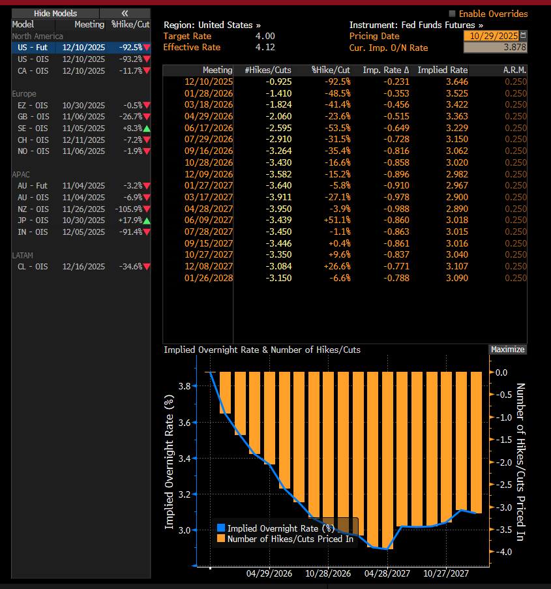
Task: Click the Effective Rate value 4.12
Action: point(265,48)
